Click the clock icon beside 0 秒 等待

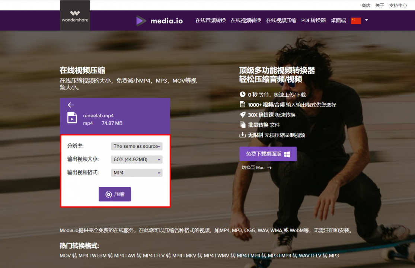[242, 95]
